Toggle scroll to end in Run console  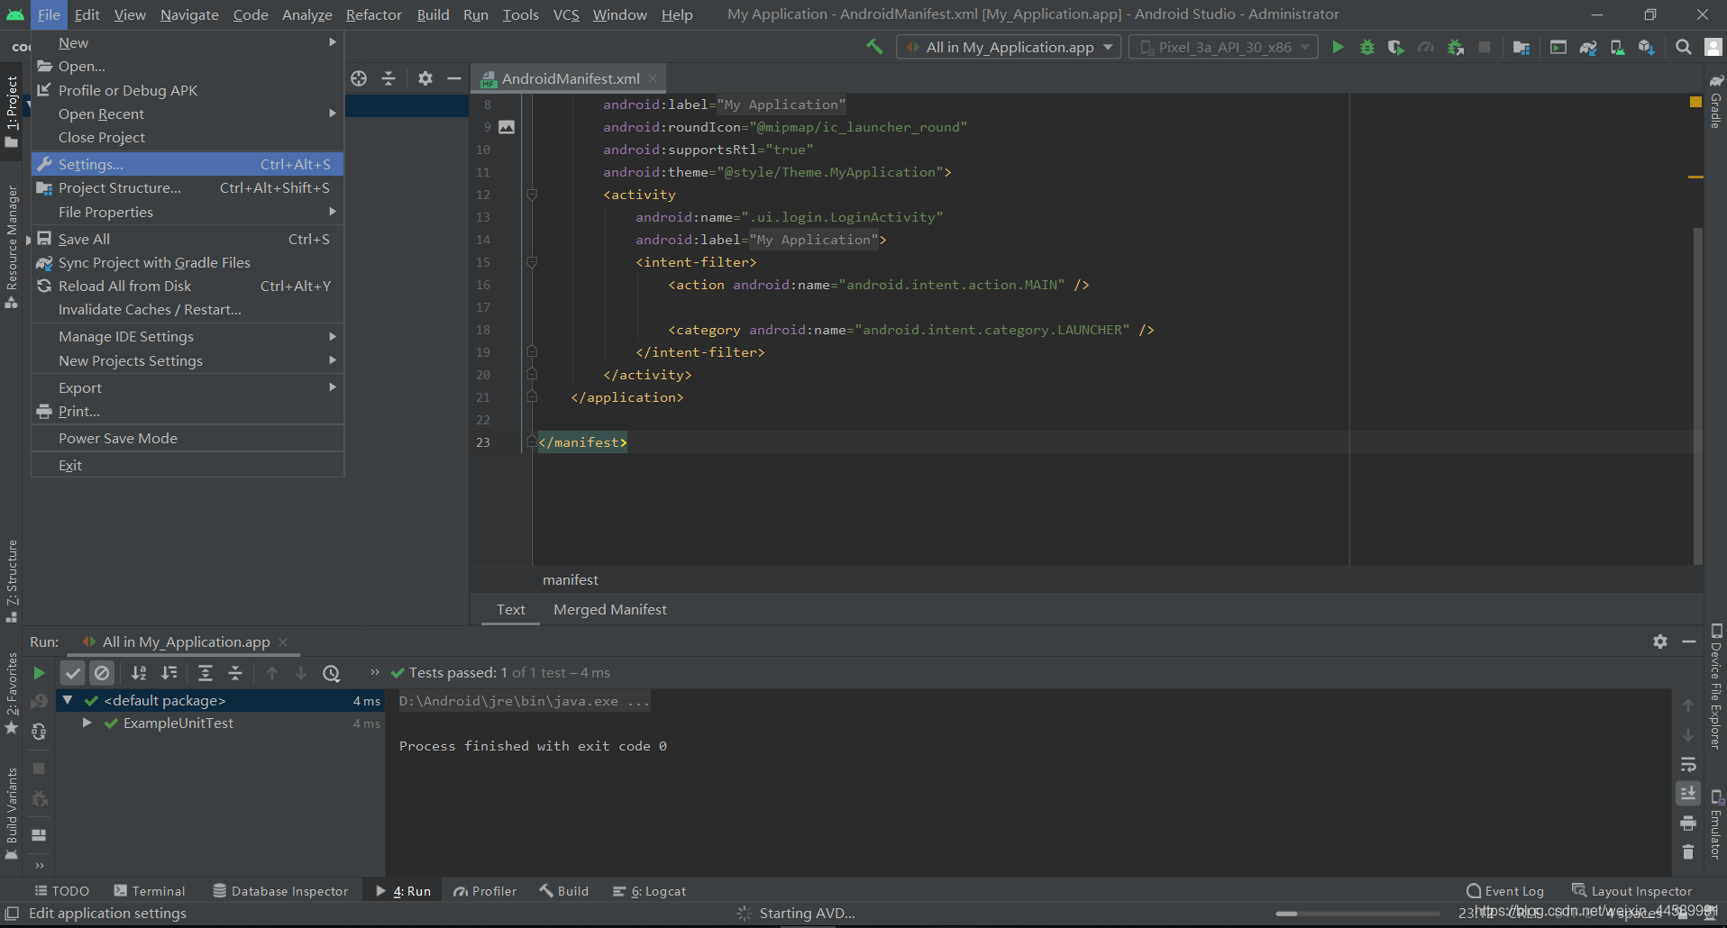[1688, 794]
